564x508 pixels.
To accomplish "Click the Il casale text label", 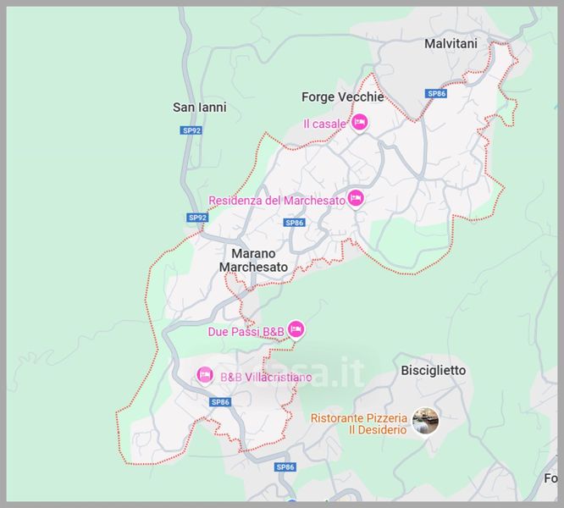I will (x=324, y=124).
